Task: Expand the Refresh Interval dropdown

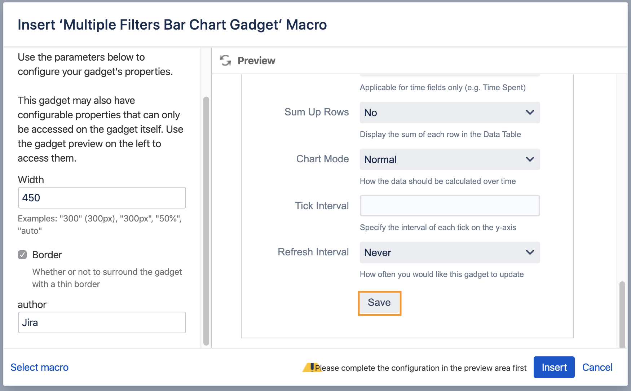Action: [x=449, y=252]
